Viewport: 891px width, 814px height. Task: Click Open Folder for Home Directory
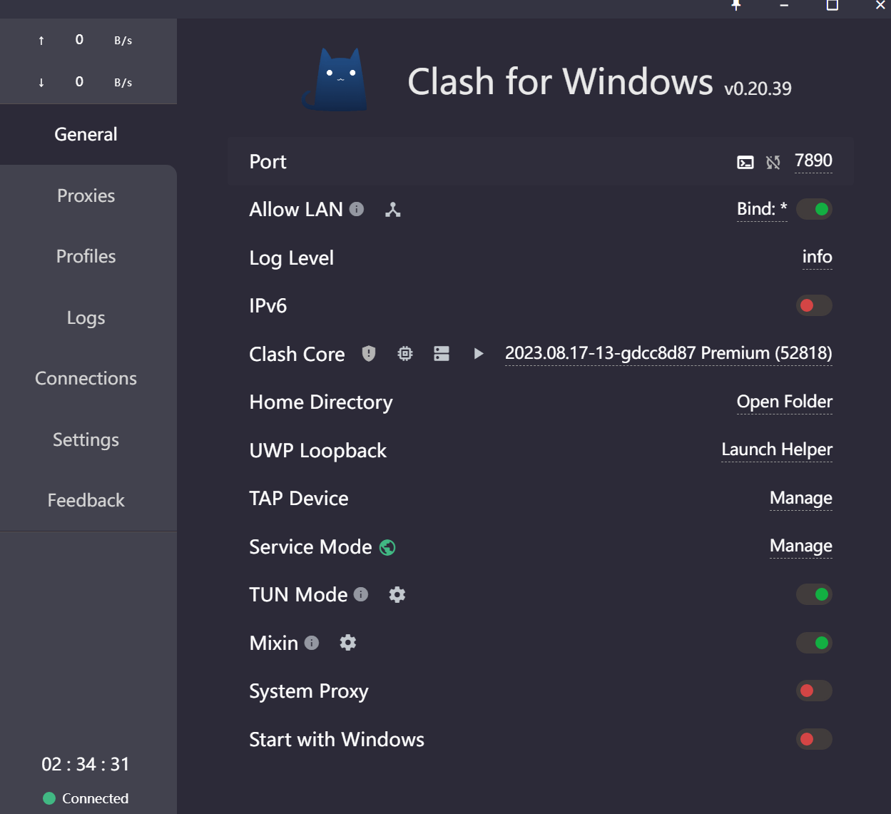pos(784,402)
